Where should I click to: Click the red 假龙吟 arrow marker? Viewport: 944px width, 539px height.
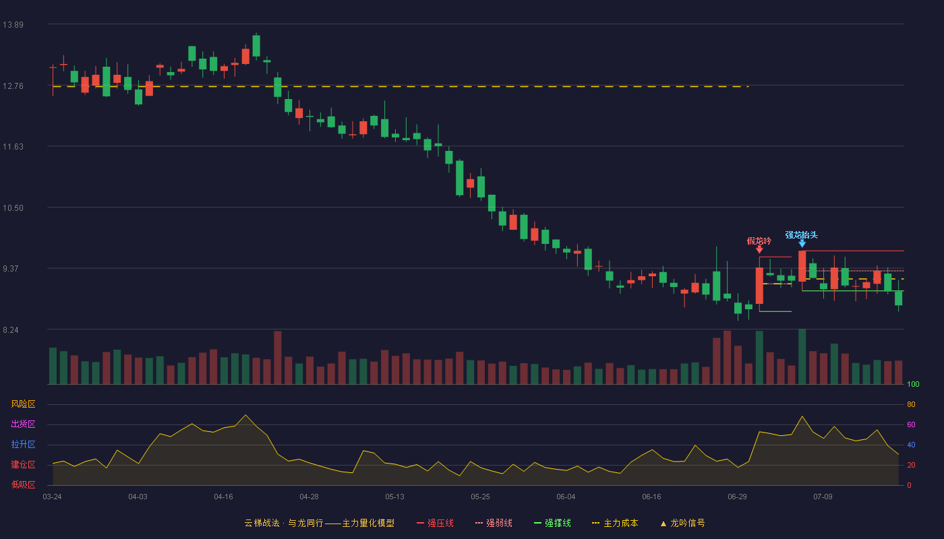759,250
